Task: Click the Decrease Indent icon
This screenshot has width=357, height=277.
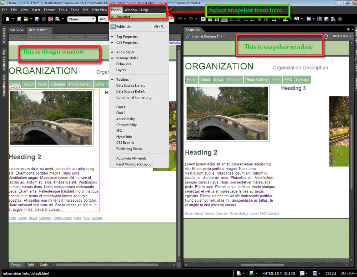Action: [259, 19]
